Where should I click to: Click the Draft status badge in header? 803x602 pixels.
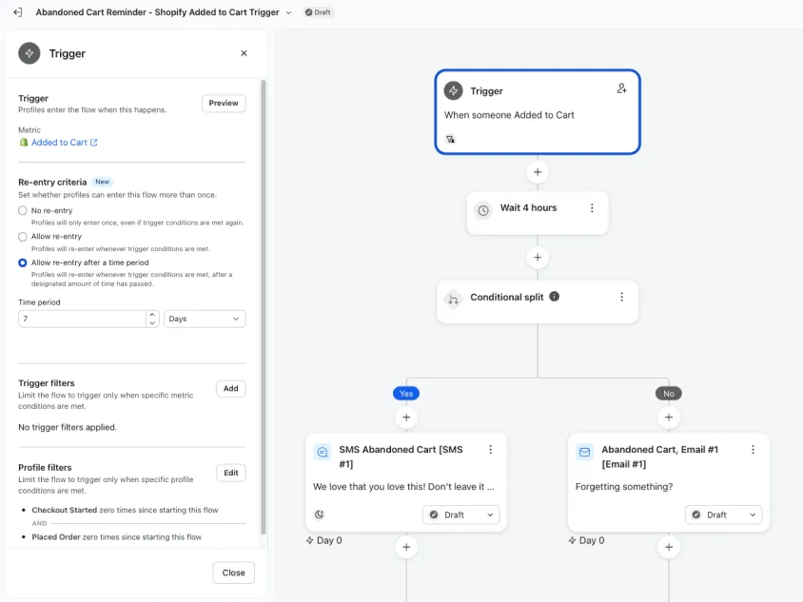(x=318, y=12)
